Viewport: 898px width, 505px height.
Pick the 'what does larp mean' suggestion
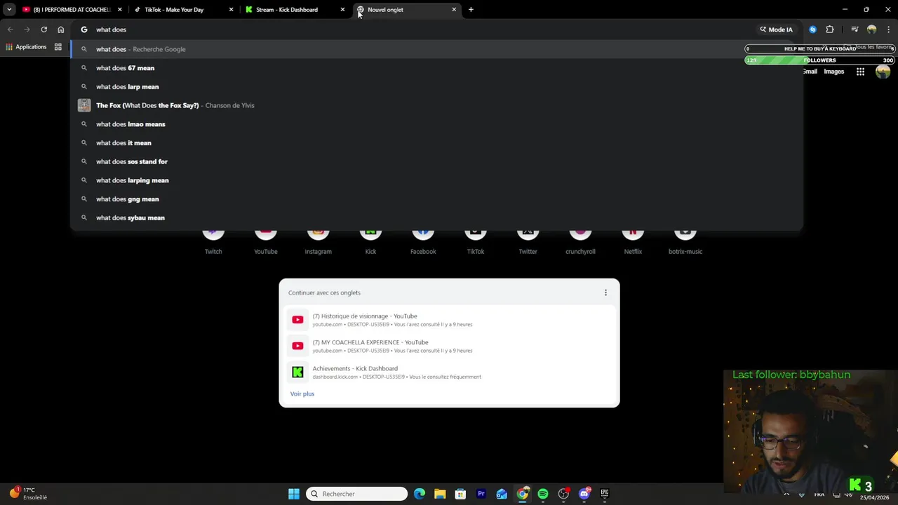click(x=436, y=87)
